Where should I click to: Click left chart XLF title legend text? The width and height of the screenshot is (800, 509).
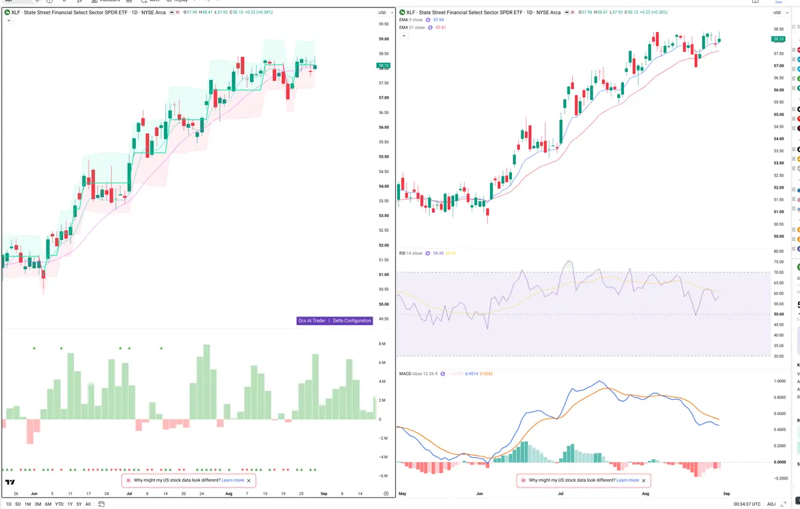point(87,13)
